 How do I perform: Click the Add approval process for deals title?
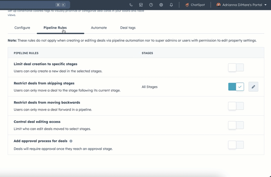point(40,141)
